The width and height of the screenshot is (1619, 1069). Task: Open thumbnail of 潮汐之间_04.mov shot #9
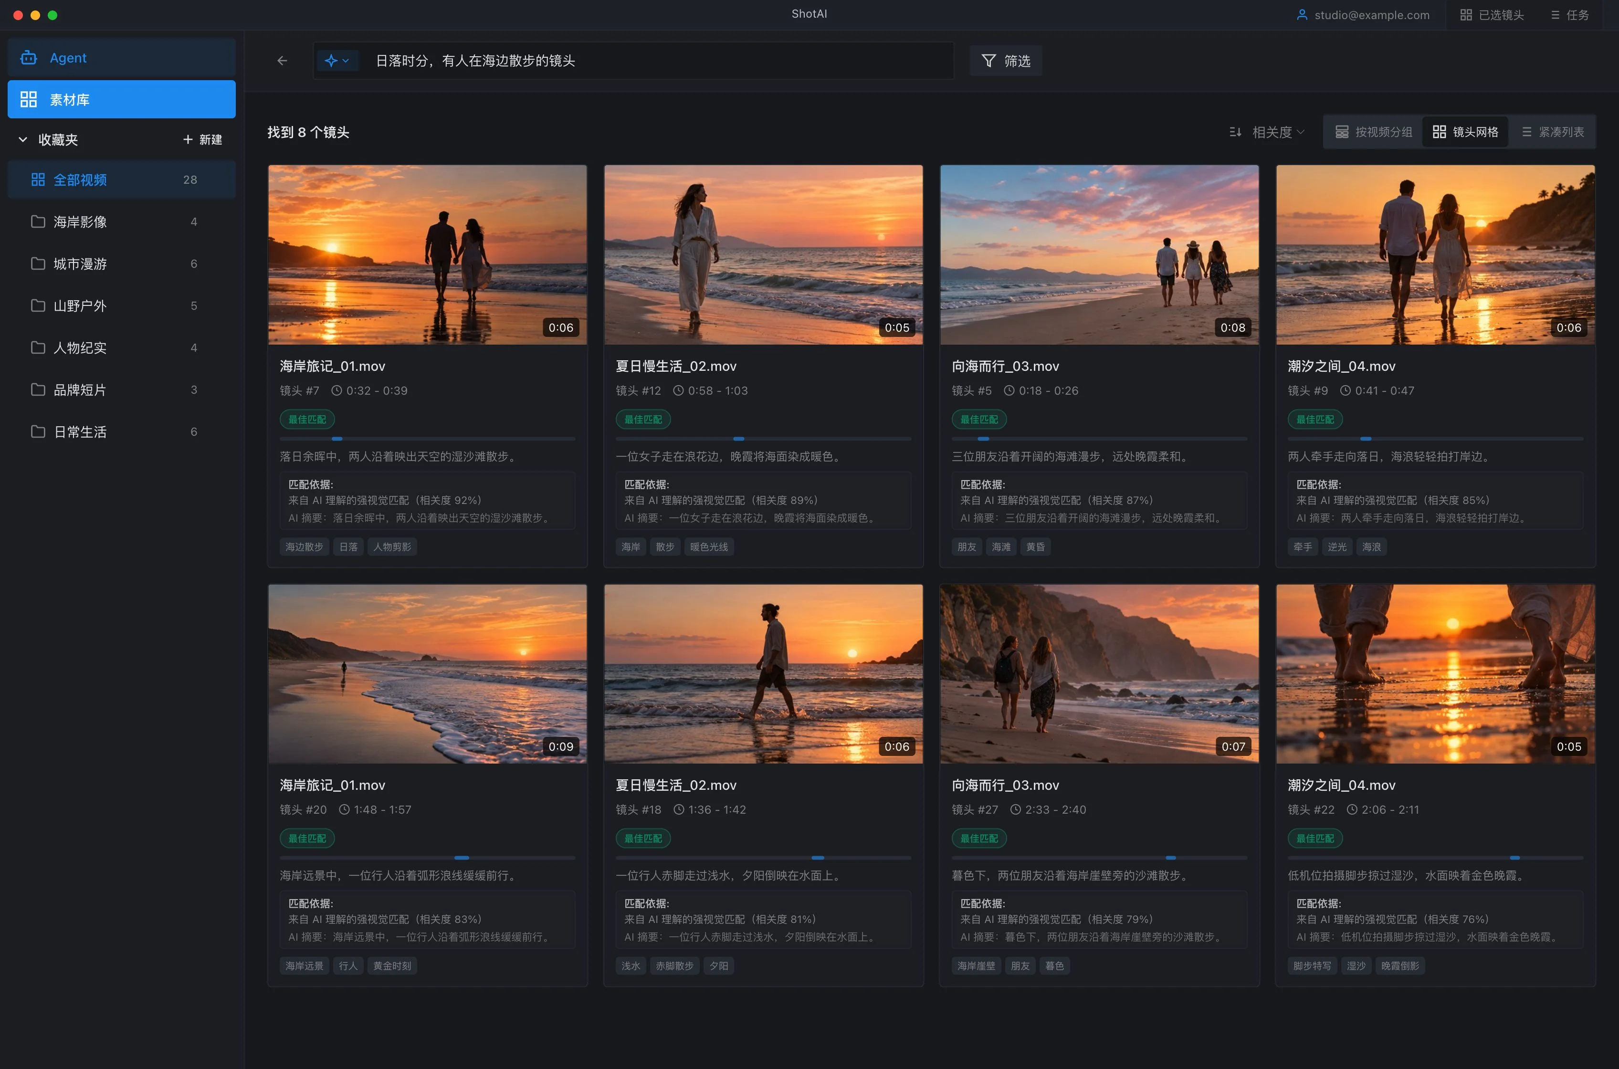1436,254
